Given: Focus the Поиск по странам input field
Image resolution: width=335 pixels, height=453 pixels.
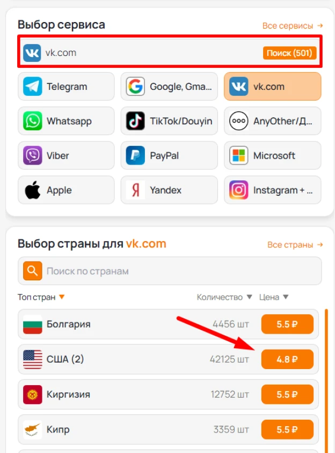Looking at the screenshot, I should pyautogui.click(x=170, y=271).
